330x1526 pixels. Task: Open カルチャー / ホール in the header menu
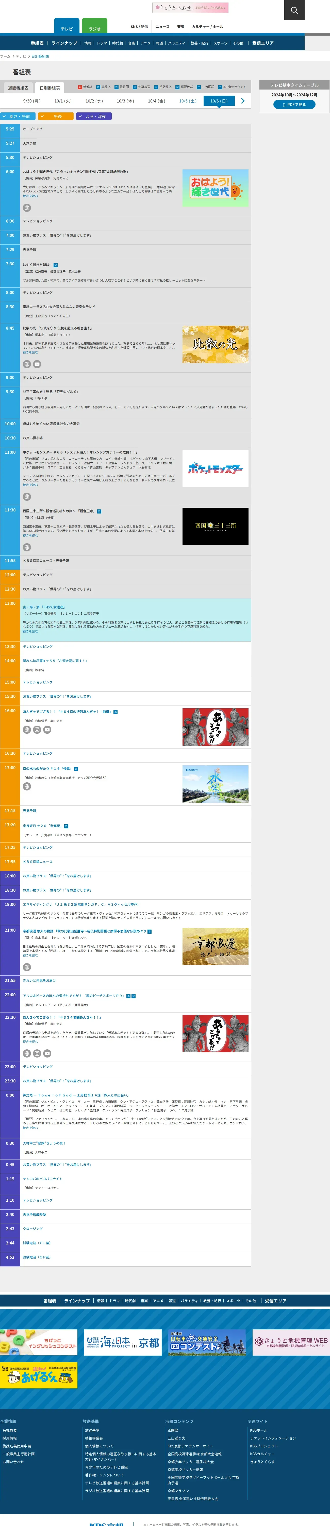(208, 27)
